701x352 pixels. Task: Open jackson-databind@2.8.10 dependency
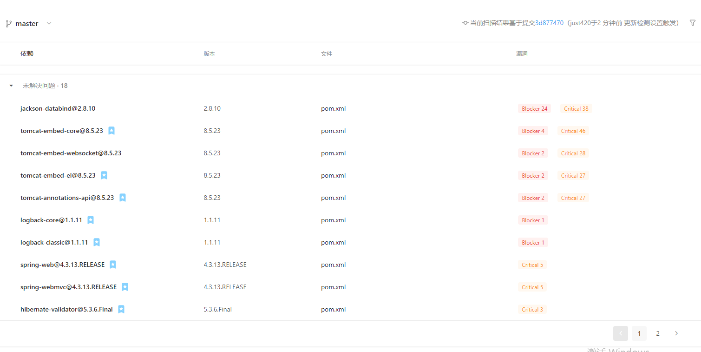point(58,108)
